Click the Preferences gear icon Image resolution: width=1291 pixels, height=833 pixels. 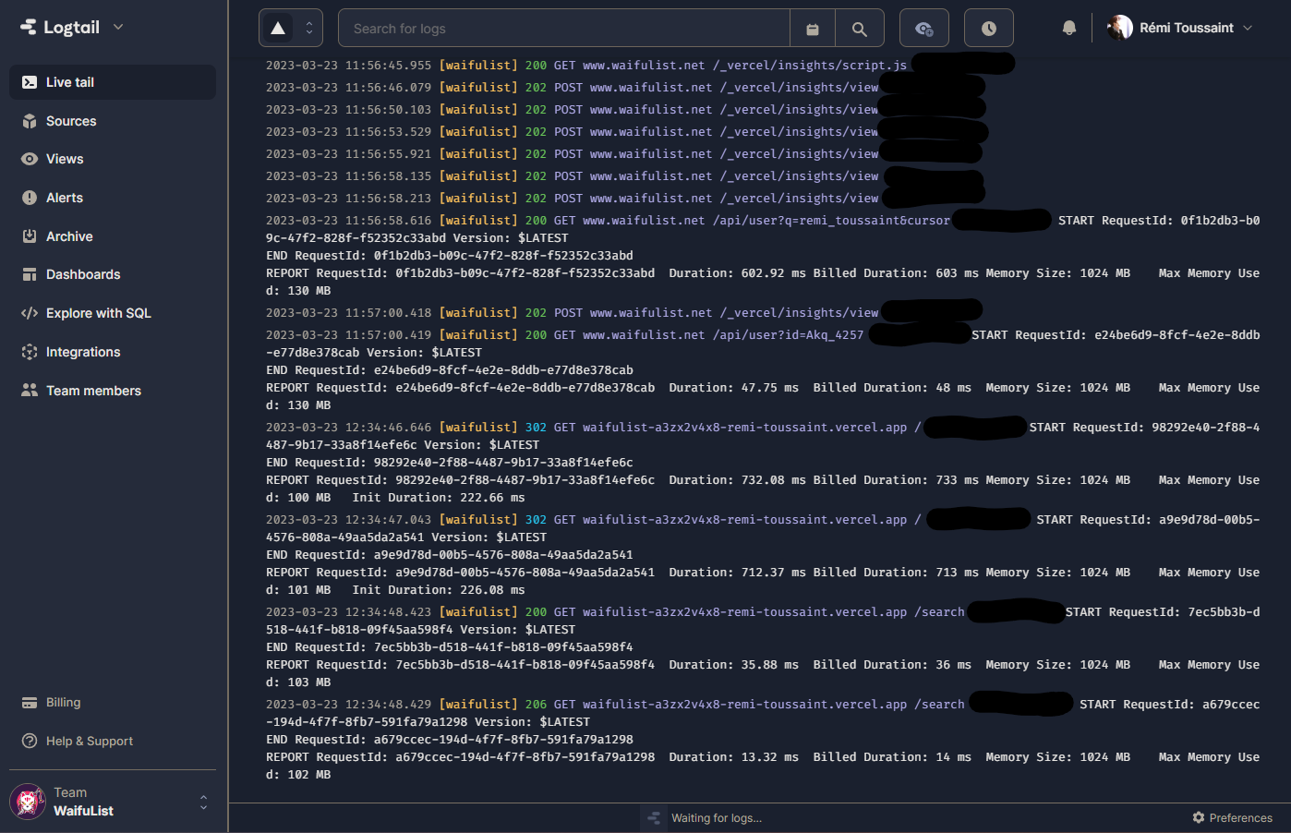pyautogui.click(x=1199, y=818)
